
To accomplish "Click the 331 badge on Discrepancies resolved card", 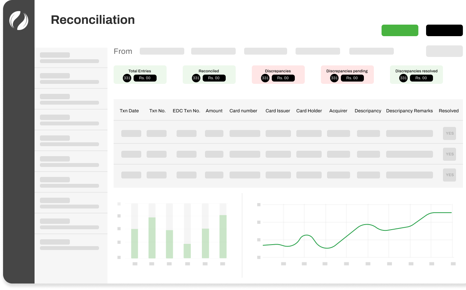I will coord(403,78).
